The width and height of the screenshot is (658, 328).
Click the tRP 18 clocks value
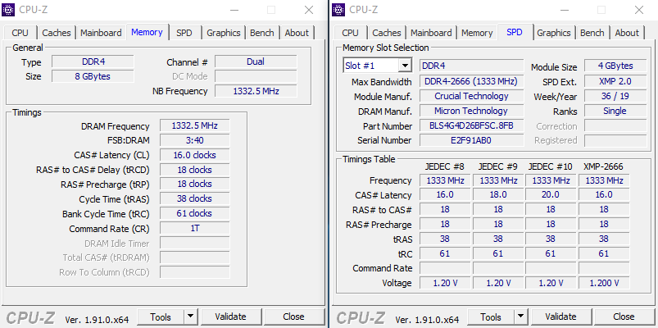tap(195, 184)
